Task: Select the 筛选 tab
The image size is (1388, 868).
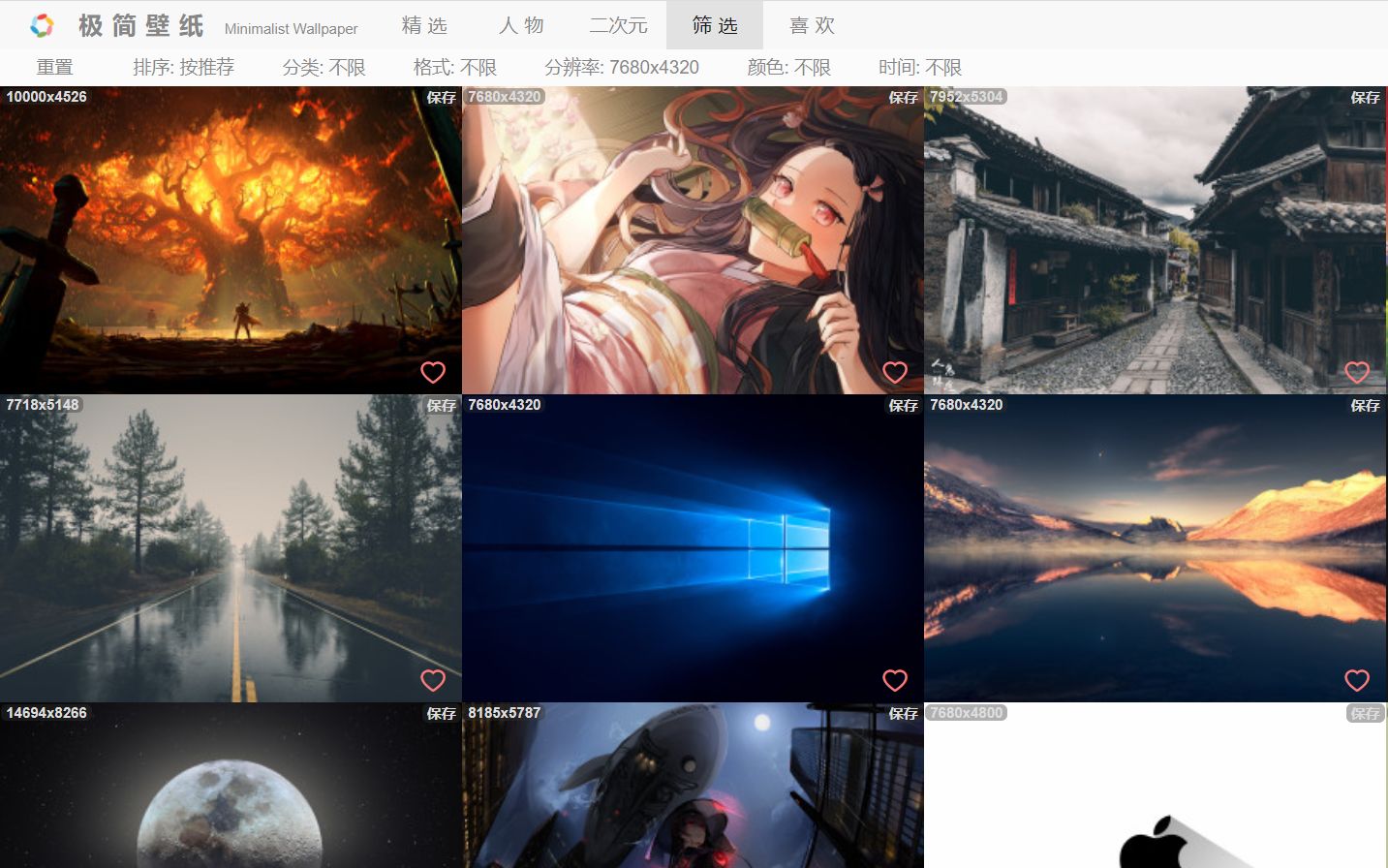Action: pos(715,25)
